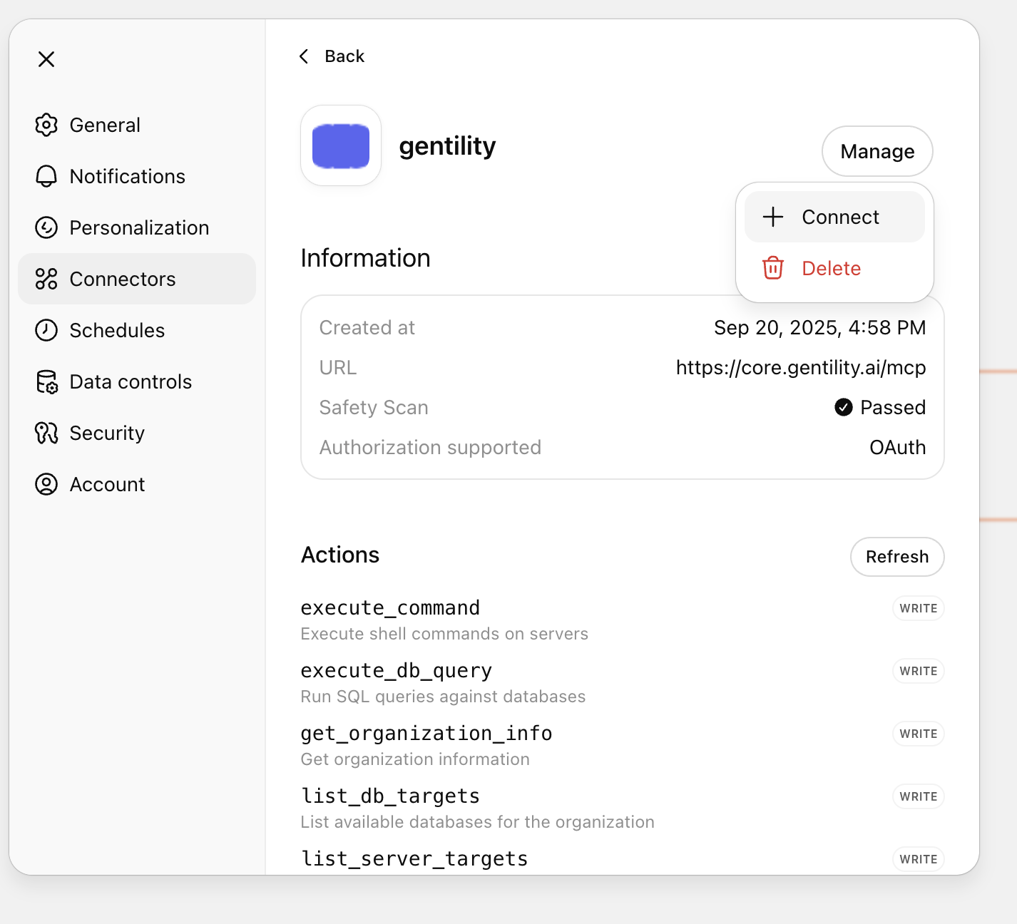The height and width of the screenshot is (924, 1017).
Task: Refresh the Actions list
Action: [x=897, y=557]
